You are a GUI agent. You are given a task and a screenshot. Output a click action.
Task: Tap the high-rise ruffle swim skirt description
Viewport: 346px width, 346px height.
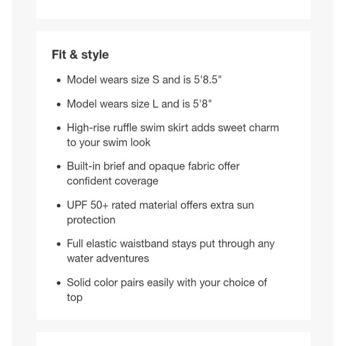(173, 135)
